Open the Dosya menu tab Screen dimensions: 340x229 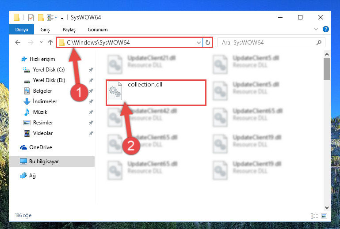[x=22, y=30]
